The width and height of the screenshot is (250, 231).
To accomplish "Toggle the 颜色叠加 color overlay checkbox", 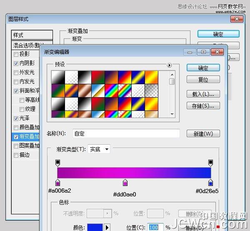I will point(16,128).
